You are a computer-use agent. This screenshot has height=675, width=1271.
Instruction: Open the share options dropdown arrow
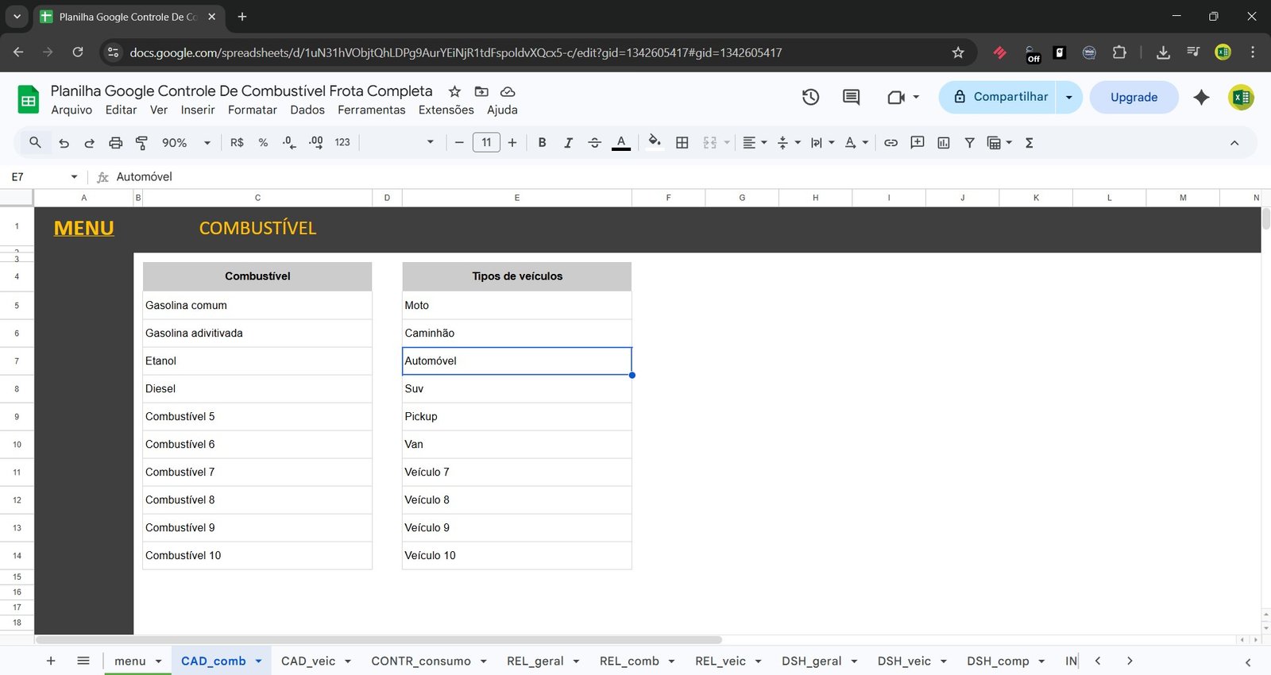tap(1069, 97)
